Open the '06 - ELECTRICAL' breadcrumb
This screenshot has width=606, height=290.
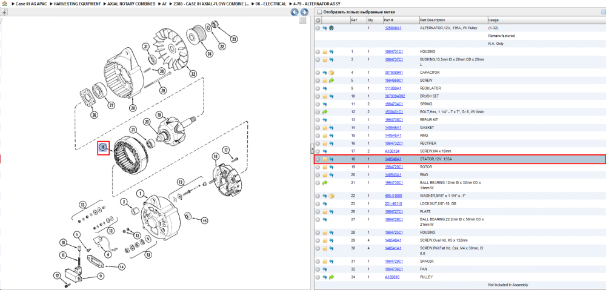pos(270,4)
